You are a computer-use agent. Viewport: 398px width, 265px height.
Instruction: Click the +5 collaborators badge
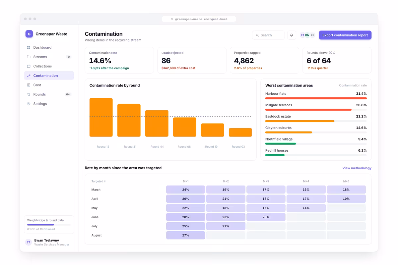pyautogui.click(x=312, y=35)
